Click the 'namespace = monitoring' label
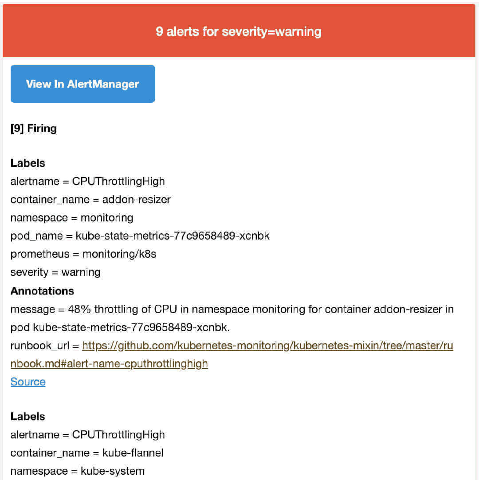The image size is (479, 480). [x=72, y=218]
